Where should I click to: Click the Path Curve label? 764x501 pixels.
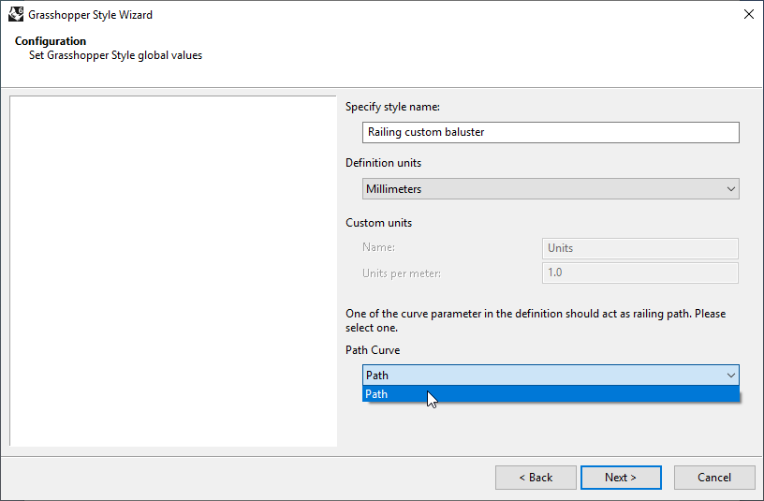[373, 350]
